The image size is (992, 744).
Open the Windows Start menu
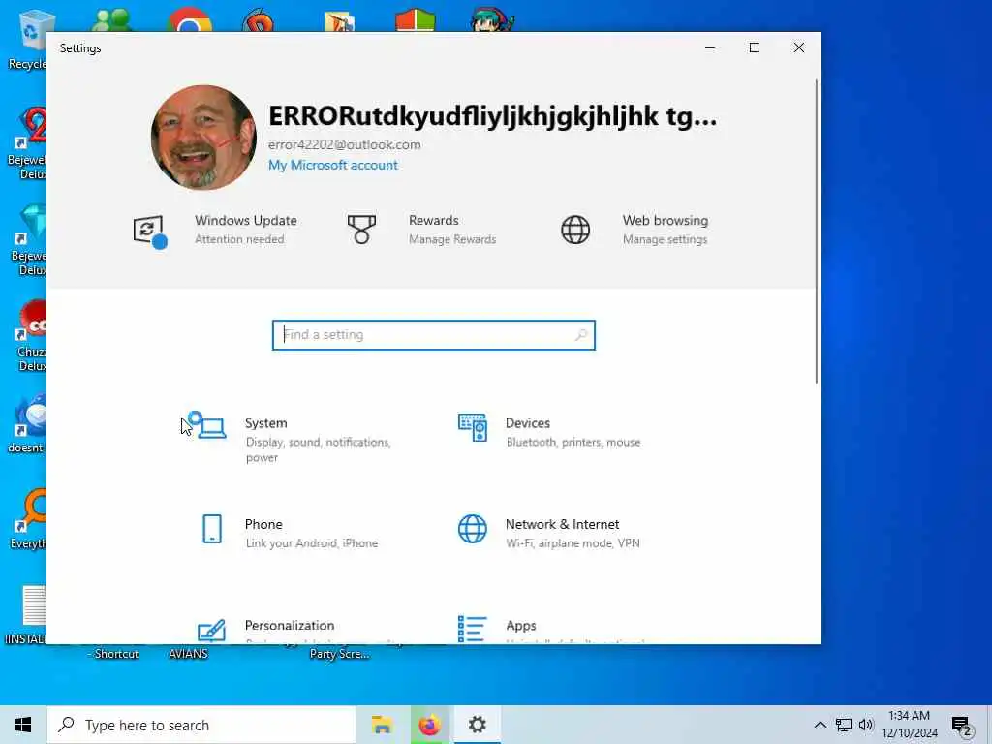click(23, 725)
